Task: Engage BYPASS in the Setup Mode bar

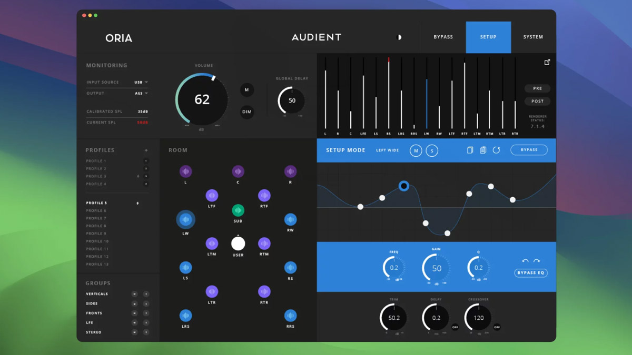Action: [x=529, y=149]
